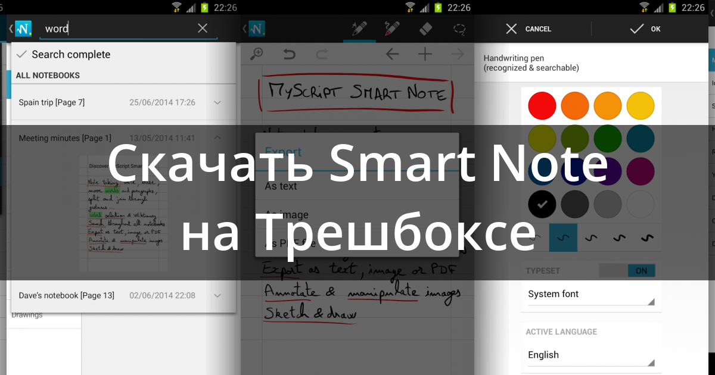Toggle the Typeset switch showing ON
This screenshot has height=375, width=715.
click(x=627, y=271)
